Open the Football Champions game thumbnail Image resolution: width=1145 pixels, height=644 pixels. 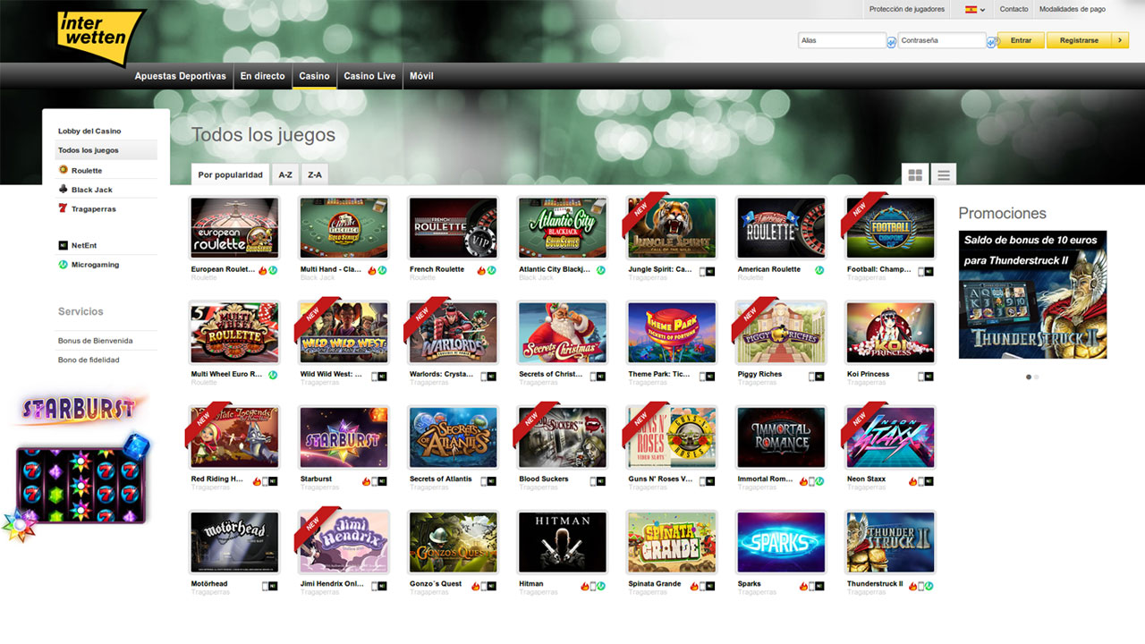click(x=890, y=228)
